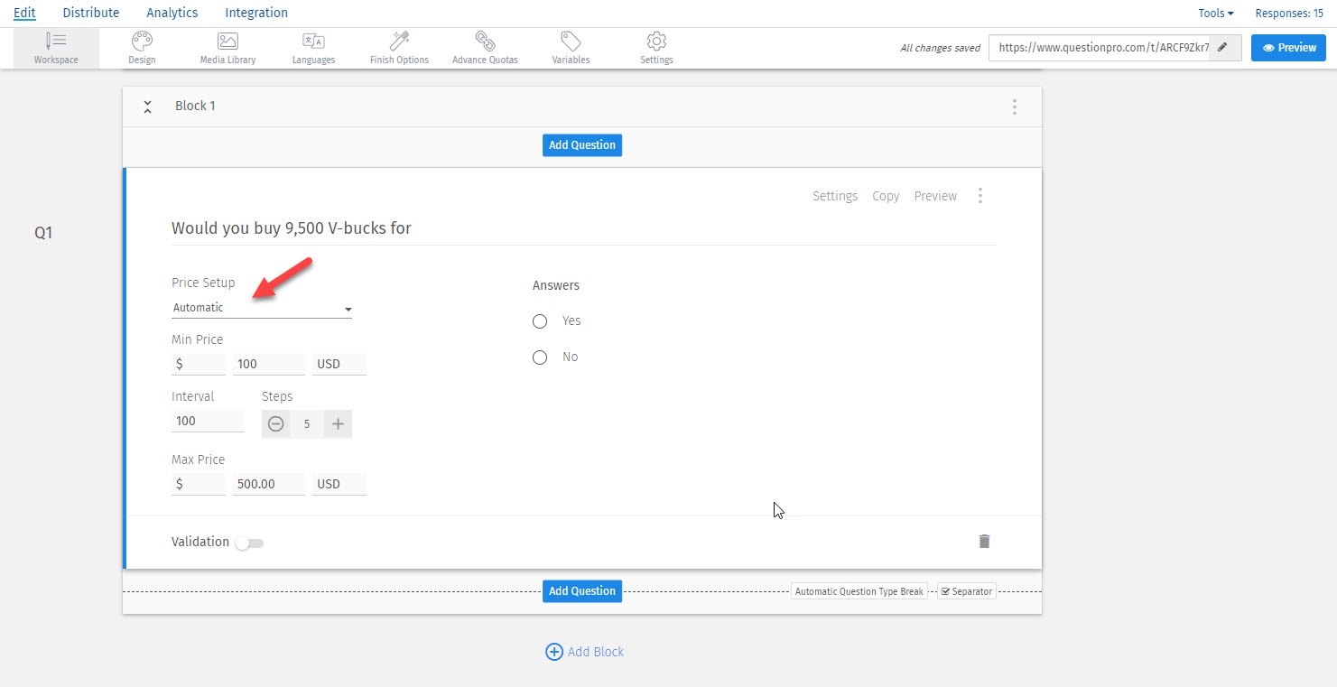
Task: Collapse Block 1 with the chevron
Action: pyautogui.click(x=147, y=107)
